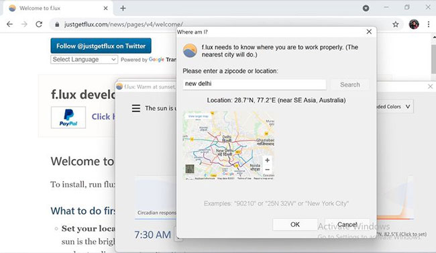Click the Search location button

click(x=349, y=85)
